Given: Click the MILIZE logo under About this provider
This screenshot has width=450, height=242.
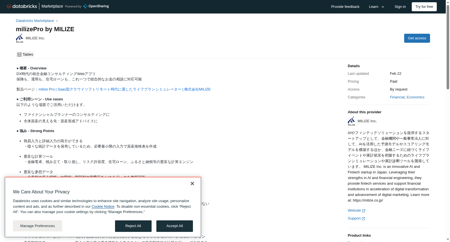Looking at the screenshot, I should tap(352, 121).
